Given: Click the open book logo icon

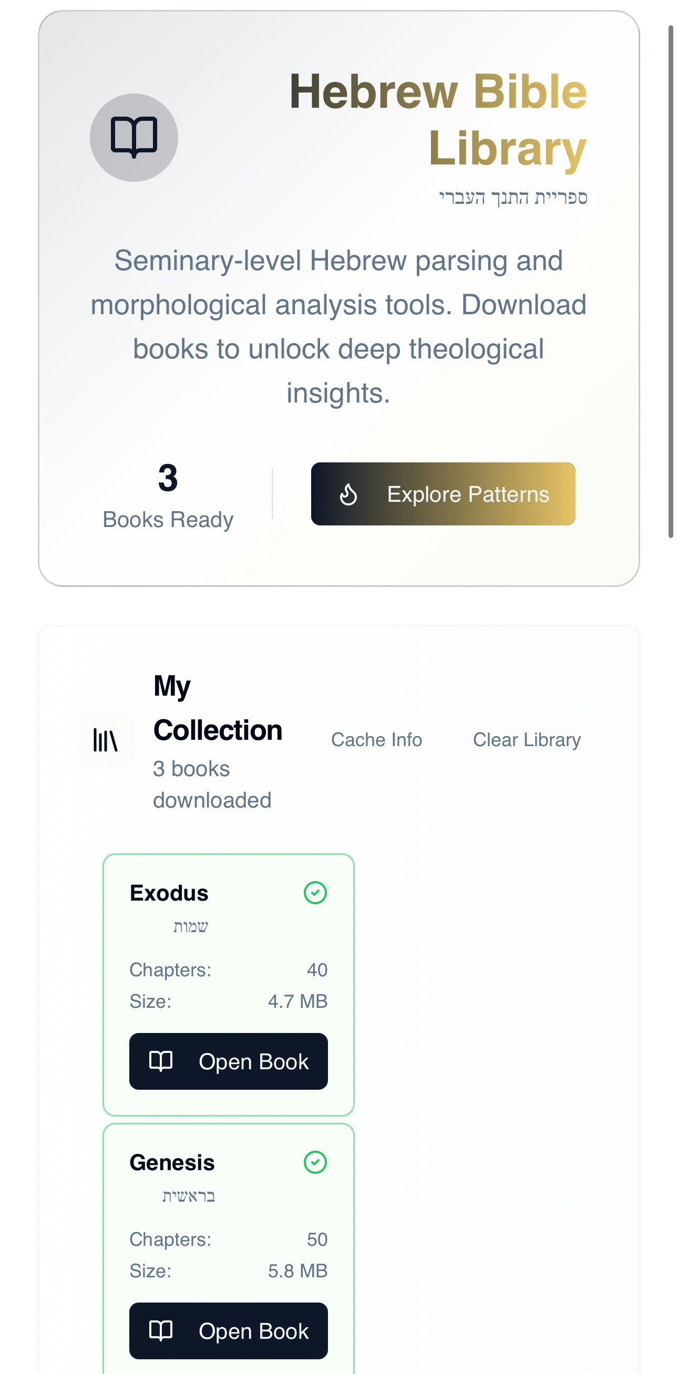Looking at the screenshot, I should pos(133,137).
